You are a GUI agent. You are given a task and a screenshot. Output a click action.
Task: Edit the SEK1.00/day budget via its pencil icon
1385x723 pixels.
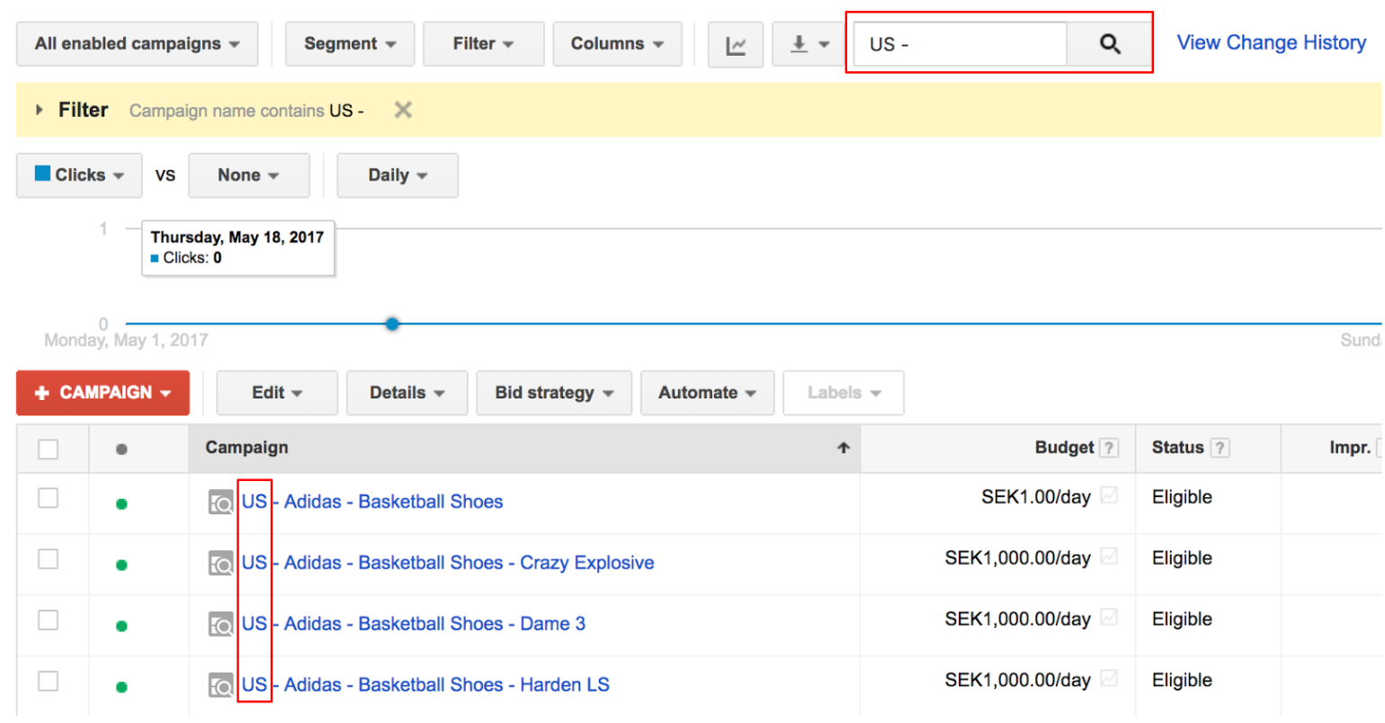pyautogui.click(x=1109, y=496)
